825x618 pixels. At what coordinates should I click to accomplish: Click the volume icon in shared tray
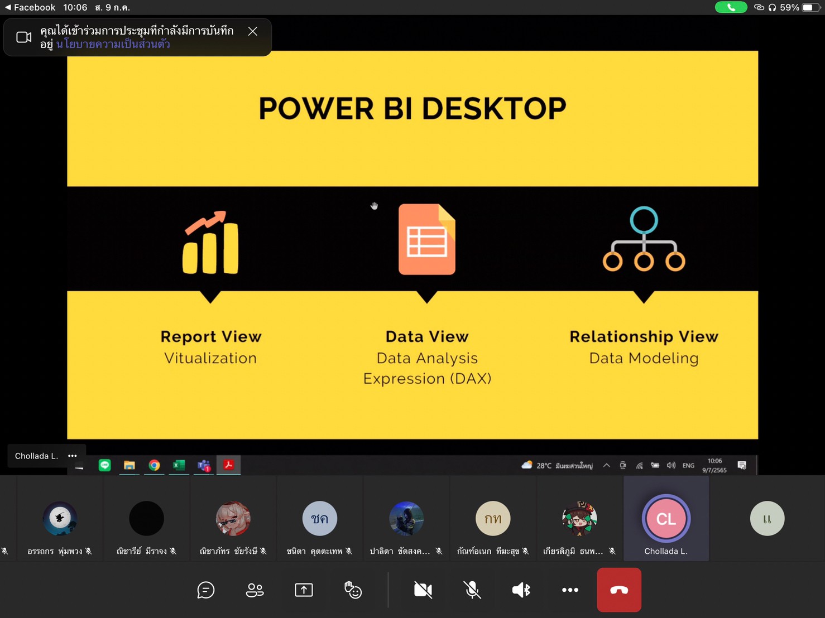point(671,465)
